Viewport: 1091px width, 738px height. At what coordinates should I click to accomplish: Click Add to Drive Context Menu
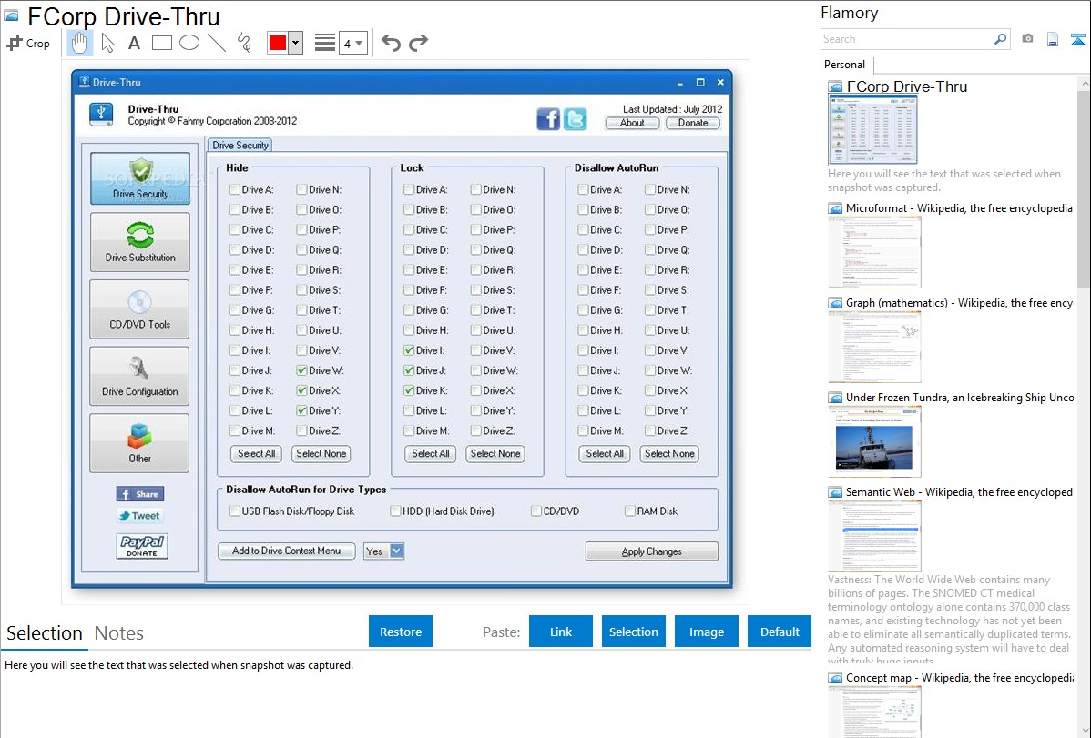pos(287,551)
